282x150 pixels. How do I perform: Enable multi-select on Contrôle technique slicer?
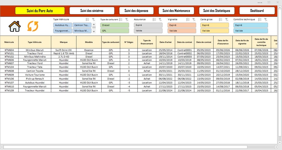point(260,20)
